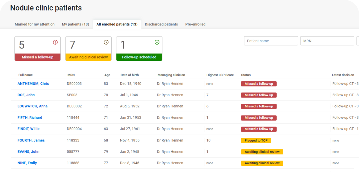Select the Discharged patients tab
This screenshot has height=172, width=359.
click(162, 25)
